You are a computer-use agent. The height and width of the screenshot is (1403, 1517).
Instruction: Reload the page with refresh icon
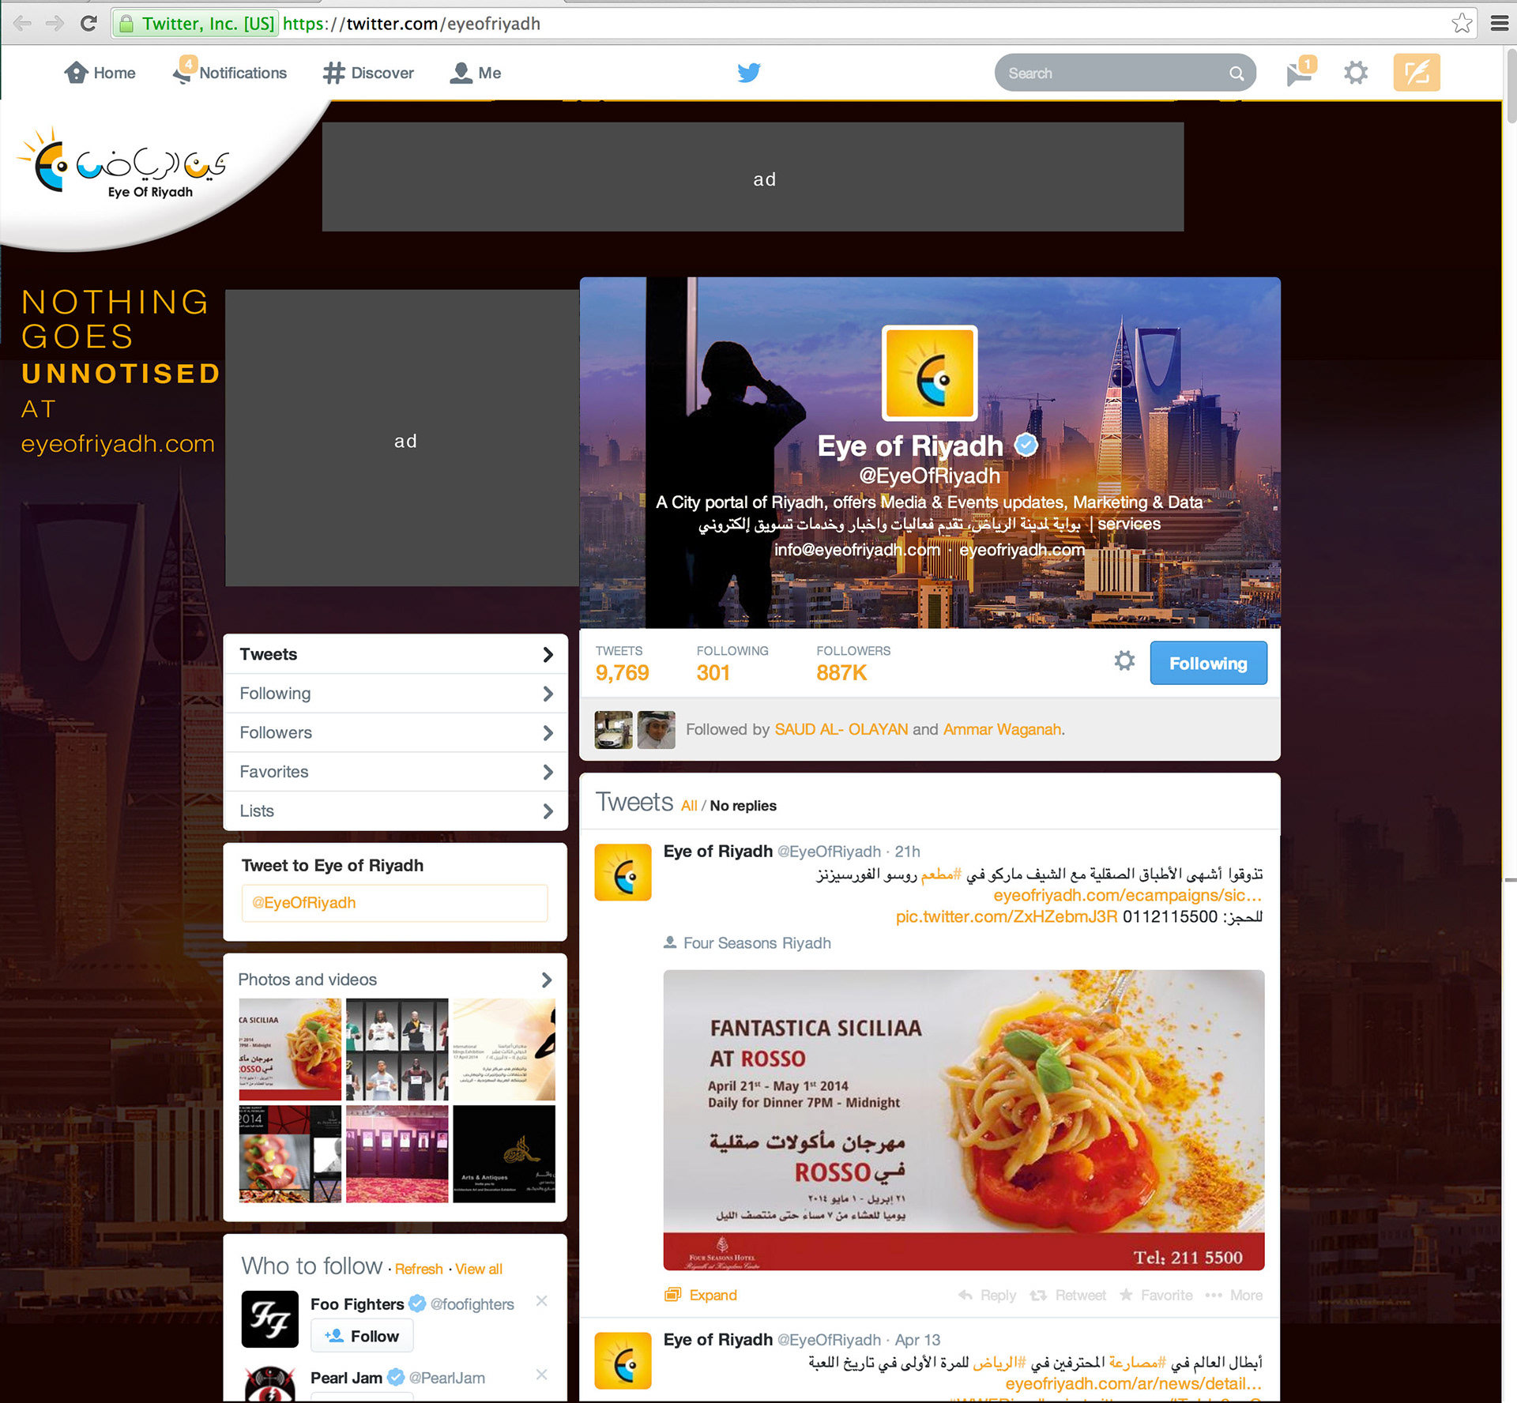[x=88, y=24]
